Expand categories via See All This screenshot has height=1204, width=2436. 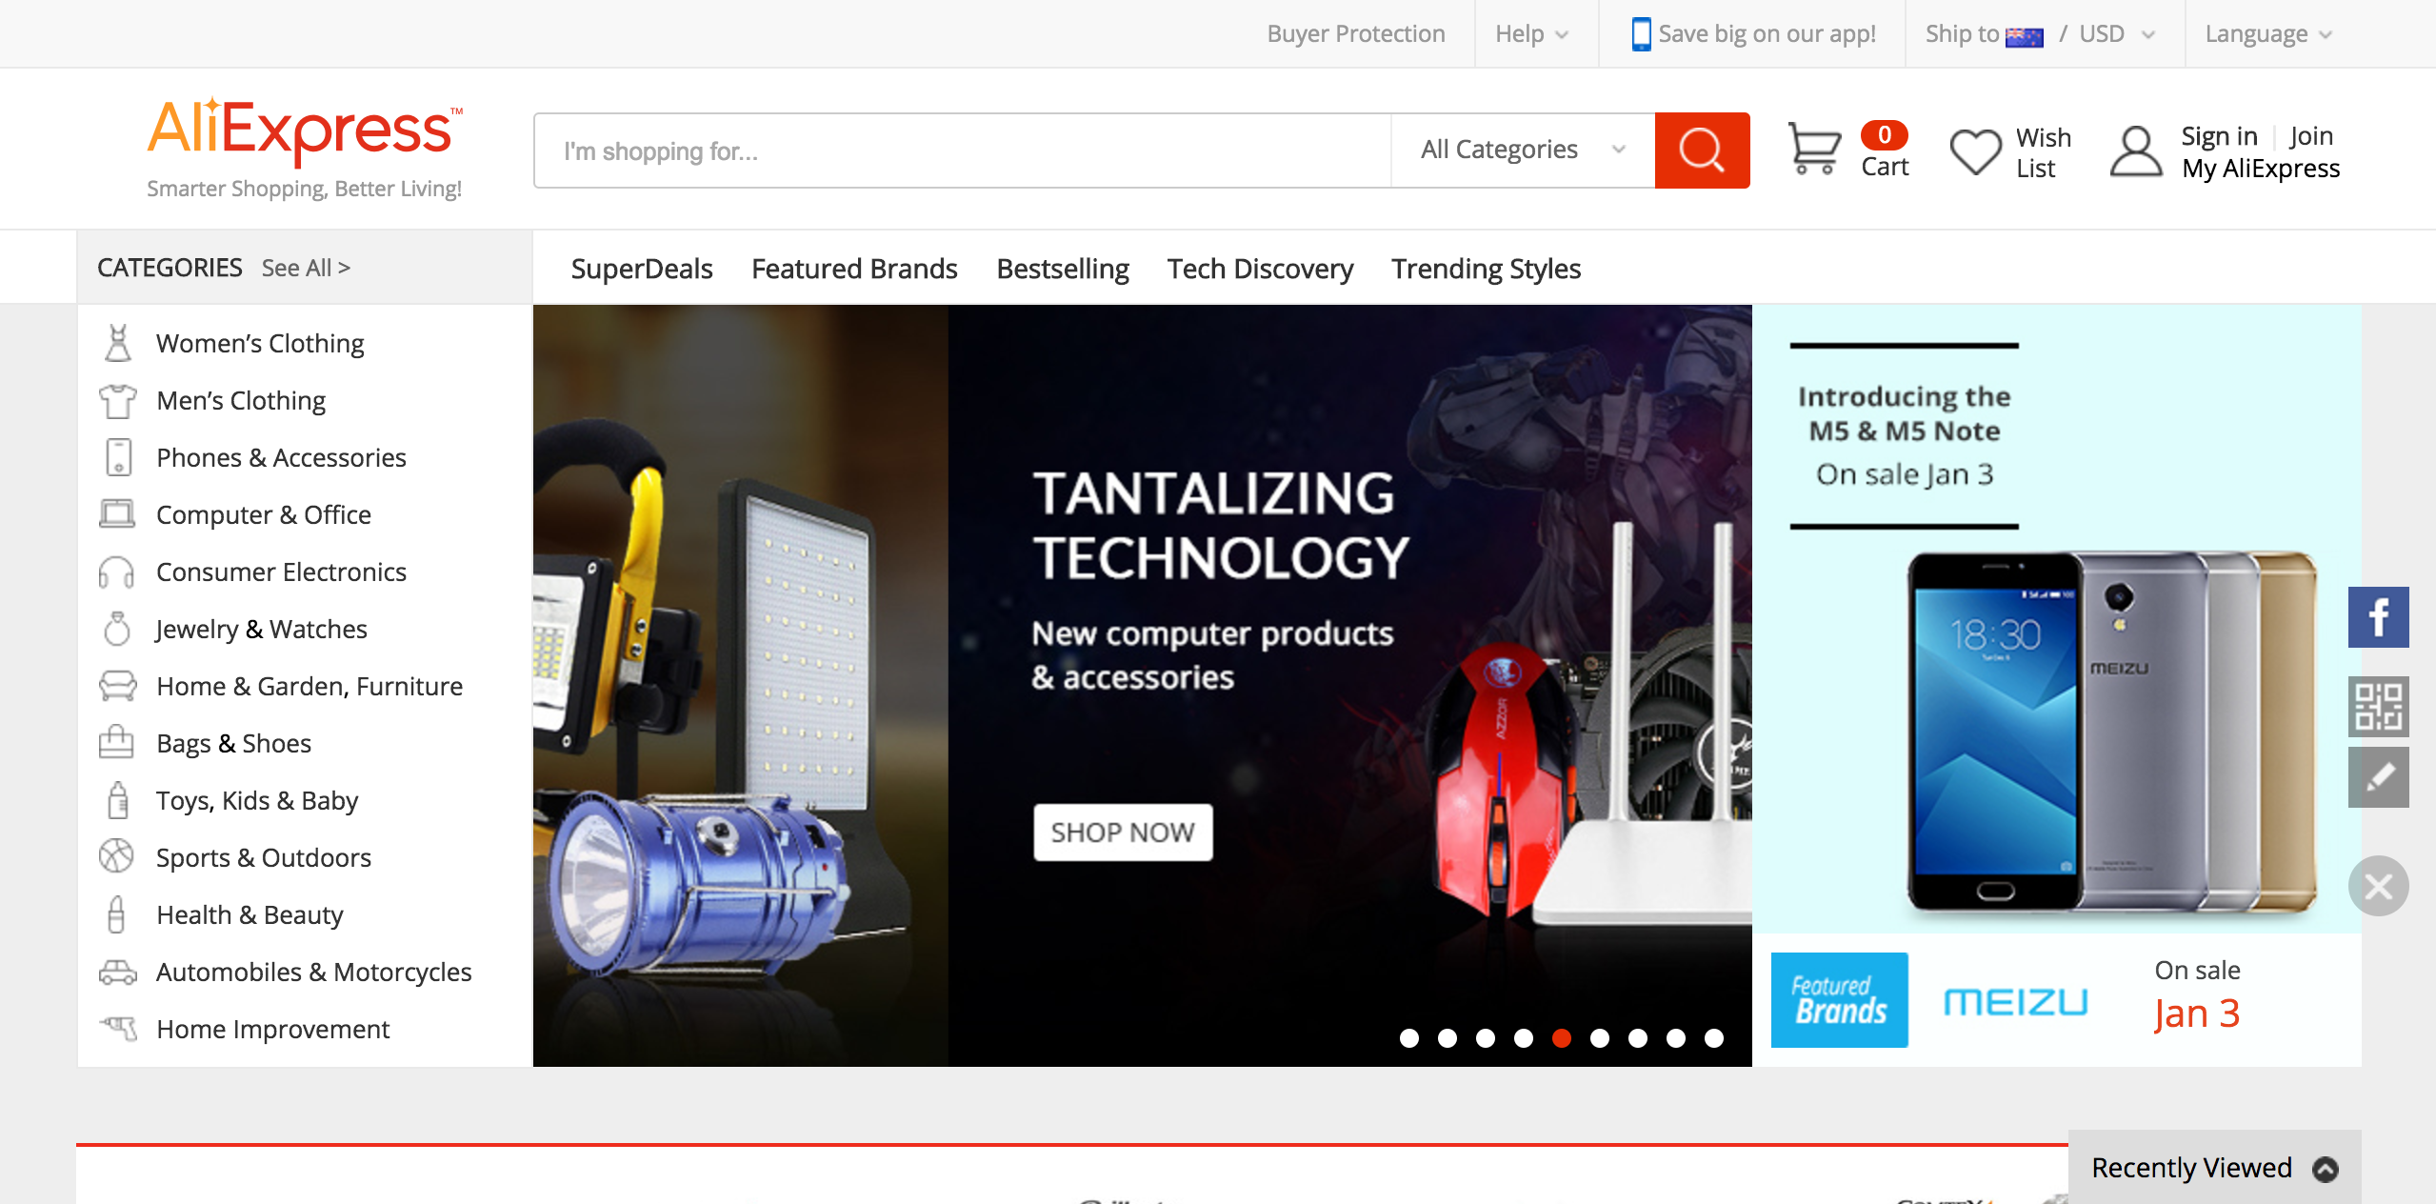(x=306, y=268)
